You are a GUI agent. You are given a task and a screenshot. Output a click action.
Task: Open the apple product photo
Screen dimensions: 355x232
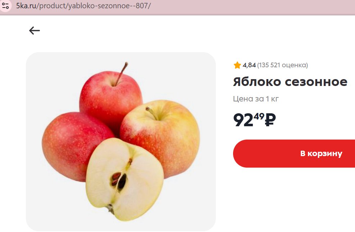tap(121, 142)
